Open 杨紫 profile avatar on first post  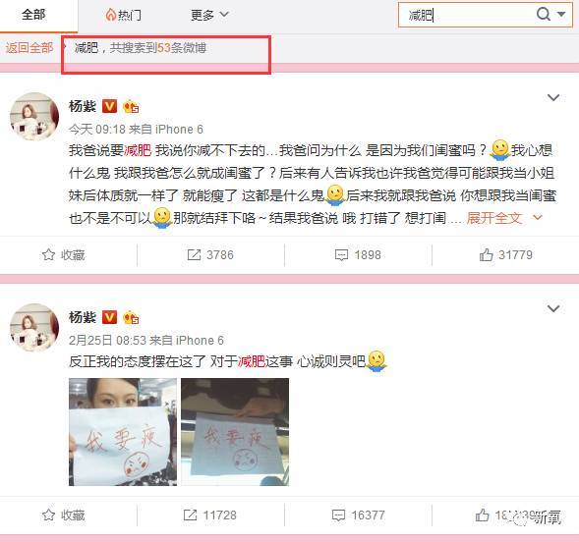coord(34,117)
